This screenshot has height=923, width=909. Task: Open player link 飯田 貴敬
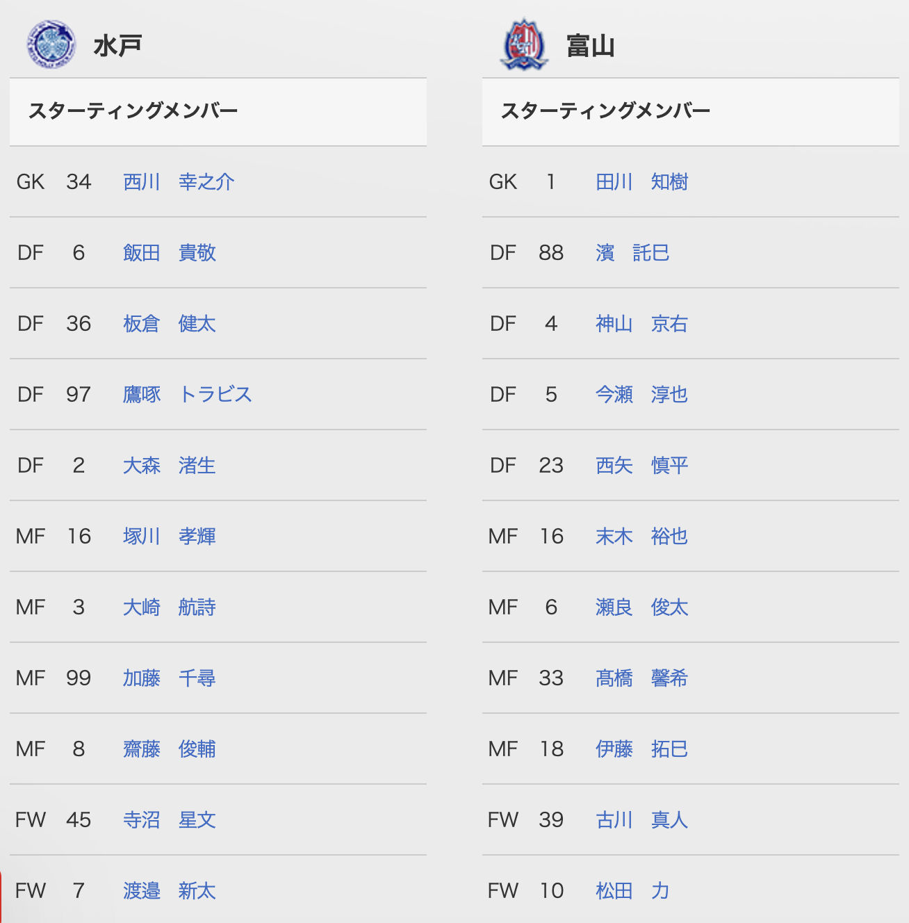[x=170, y=253]
